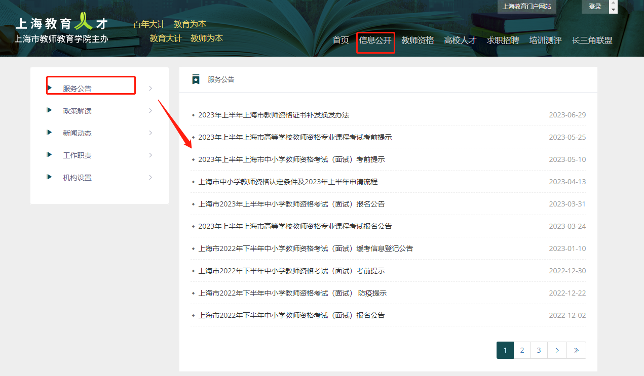Click the triangle icon before 工作职责
Image resolution: width=644 pixels, height=376 pixels.
tap(49, 155)
